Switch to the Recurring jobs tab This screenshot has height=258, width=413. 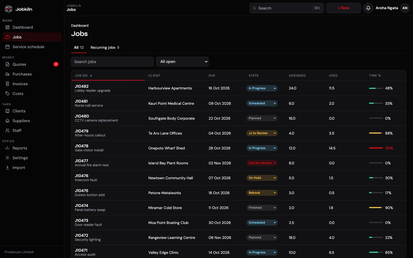[105, 47]
